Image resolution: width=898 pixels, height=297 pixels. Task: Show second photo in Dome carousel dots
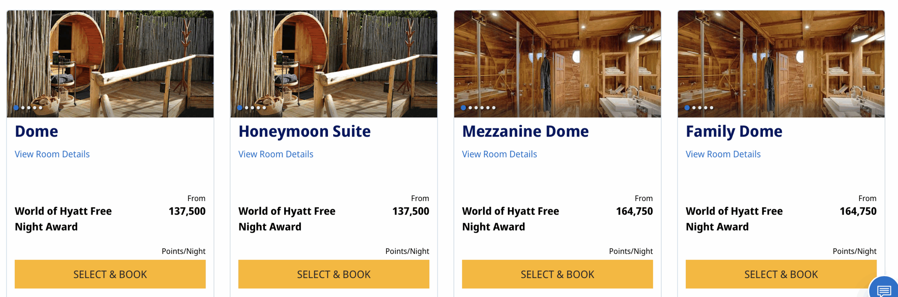[23, 108]
